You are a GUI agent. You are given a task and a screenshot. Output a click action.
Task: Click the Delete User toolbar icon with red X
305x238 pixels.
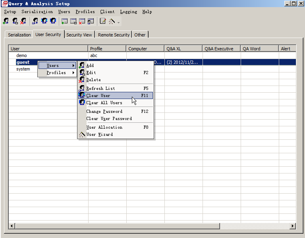[x=23, y=21]
